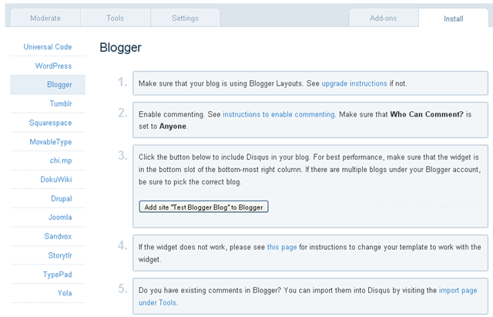Open Drupal install page
Image resolution: width=493 pixels, height=317 pixels.
click(x=62, y=199)
